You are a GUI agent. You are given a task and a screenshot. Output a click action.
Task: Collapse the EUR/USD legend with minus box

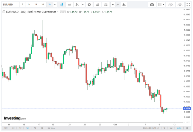coord(4,11)
